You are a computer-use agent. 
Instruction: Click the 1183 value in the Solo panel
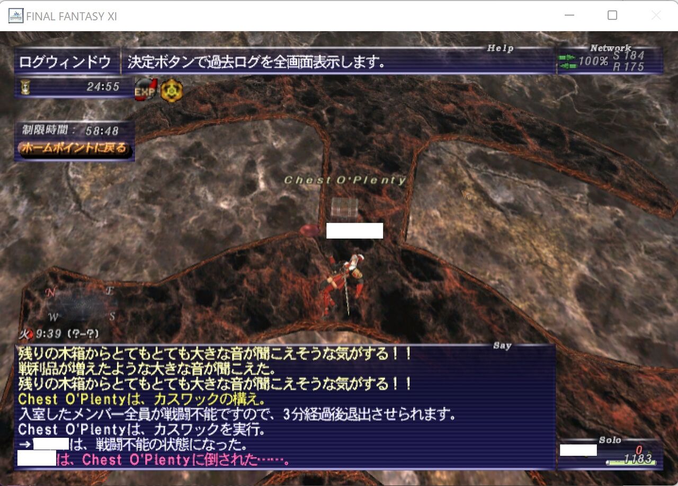pyautogui.click(x=637, y=459)
